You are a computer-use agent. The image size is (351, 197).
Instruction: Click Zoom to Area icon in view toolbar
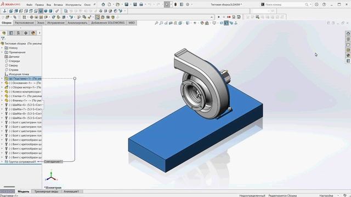161,23
